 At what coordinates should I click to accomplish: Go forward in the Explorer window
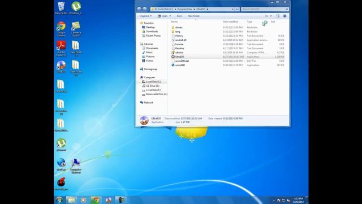145,9
